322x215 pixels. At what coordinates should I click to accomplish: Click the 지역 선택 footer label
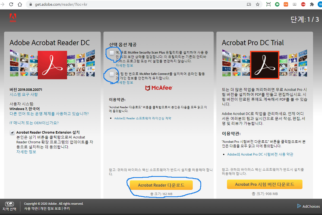coord(9,209)
